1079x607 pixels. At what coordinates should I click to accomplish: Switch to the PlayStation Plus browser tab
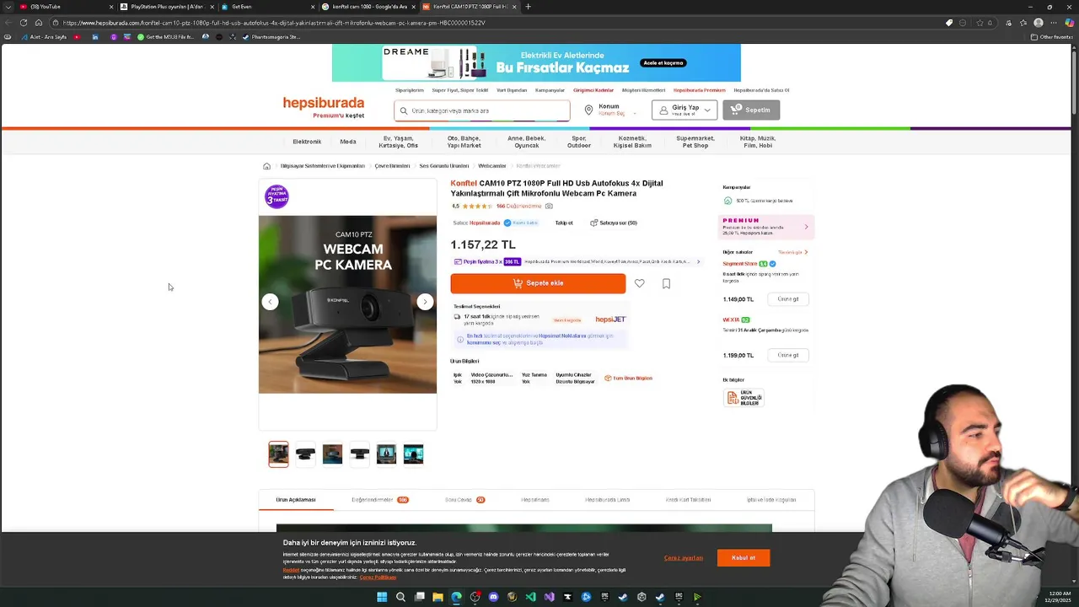coord(165,7)
